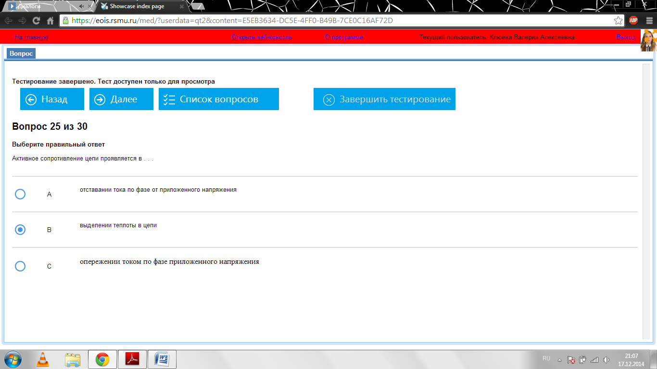Click the power plug tray icon

[583, 359]
